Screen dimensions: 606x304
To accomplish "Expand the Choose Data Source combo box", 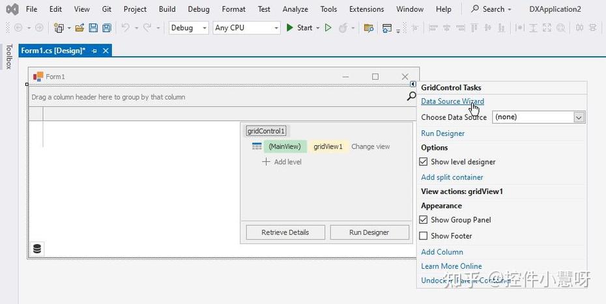I will pyautogui.click(x=579, y=117).
